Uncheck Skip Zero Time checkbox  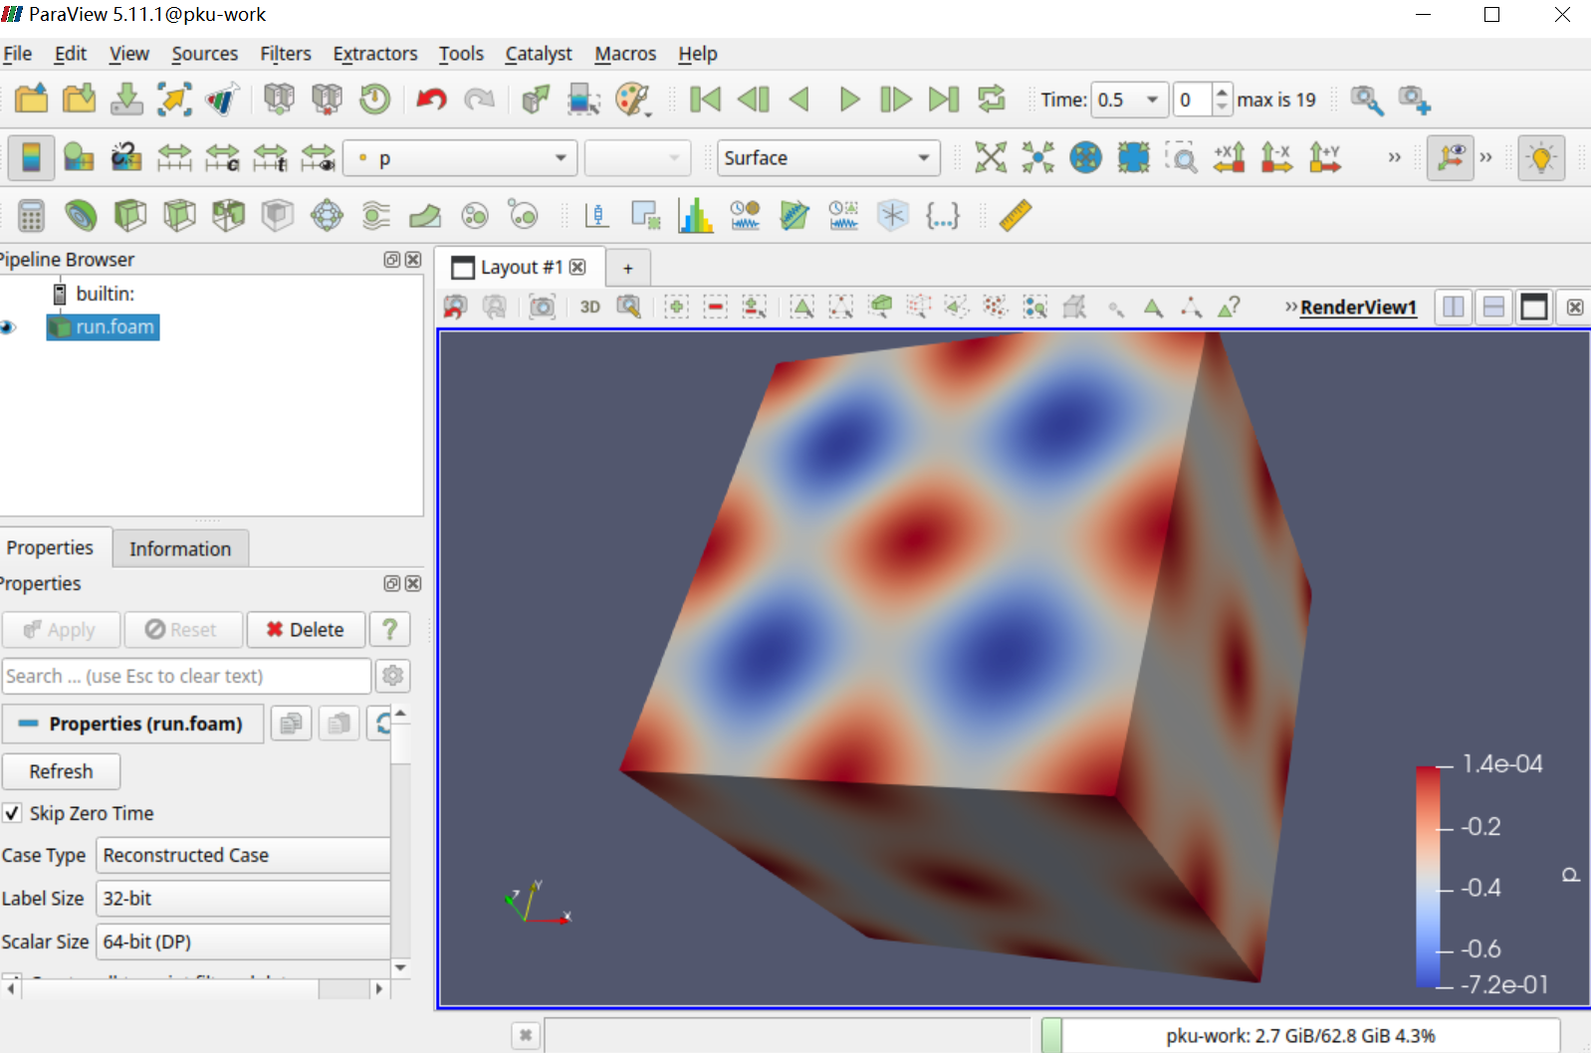click(12, 813)
